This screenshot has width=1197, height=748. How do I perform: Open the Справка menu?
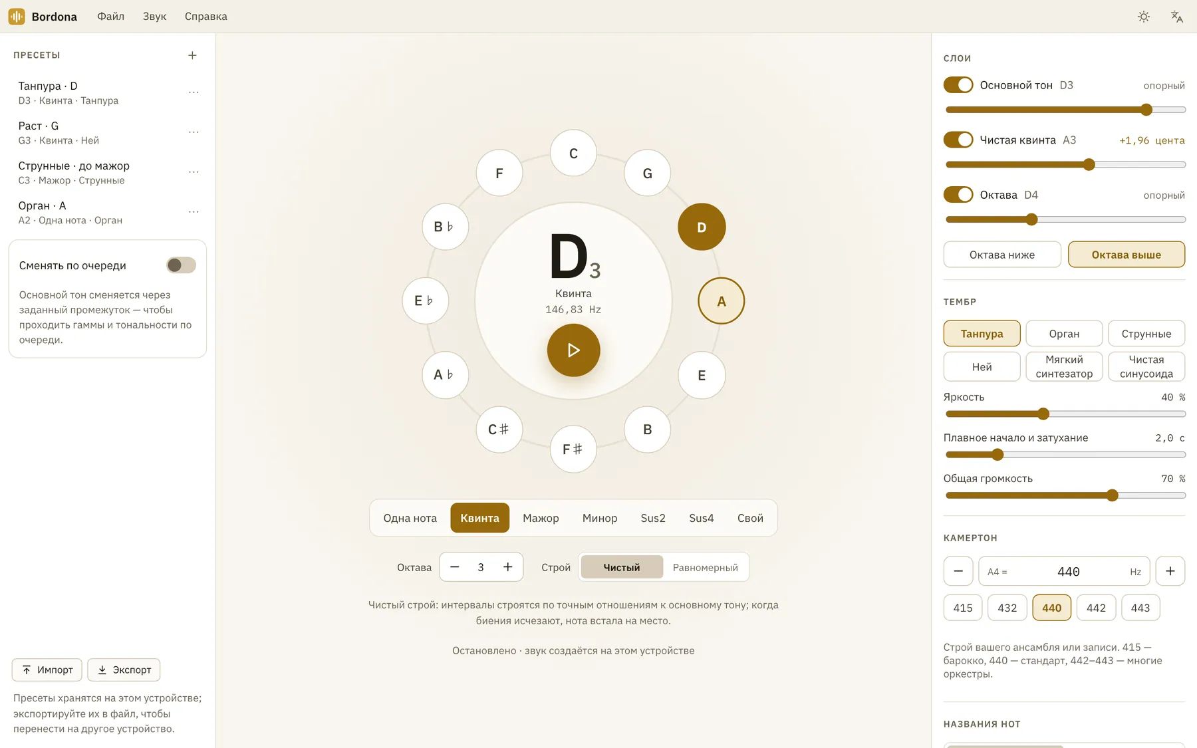[x=206, y=17]
